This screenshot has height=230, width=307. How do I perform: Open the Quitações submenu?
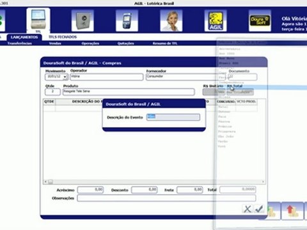(x=125, y=43)
